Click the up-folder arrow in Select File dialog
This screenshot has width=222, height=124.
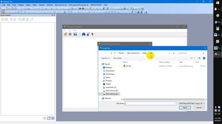click(111, 53)
